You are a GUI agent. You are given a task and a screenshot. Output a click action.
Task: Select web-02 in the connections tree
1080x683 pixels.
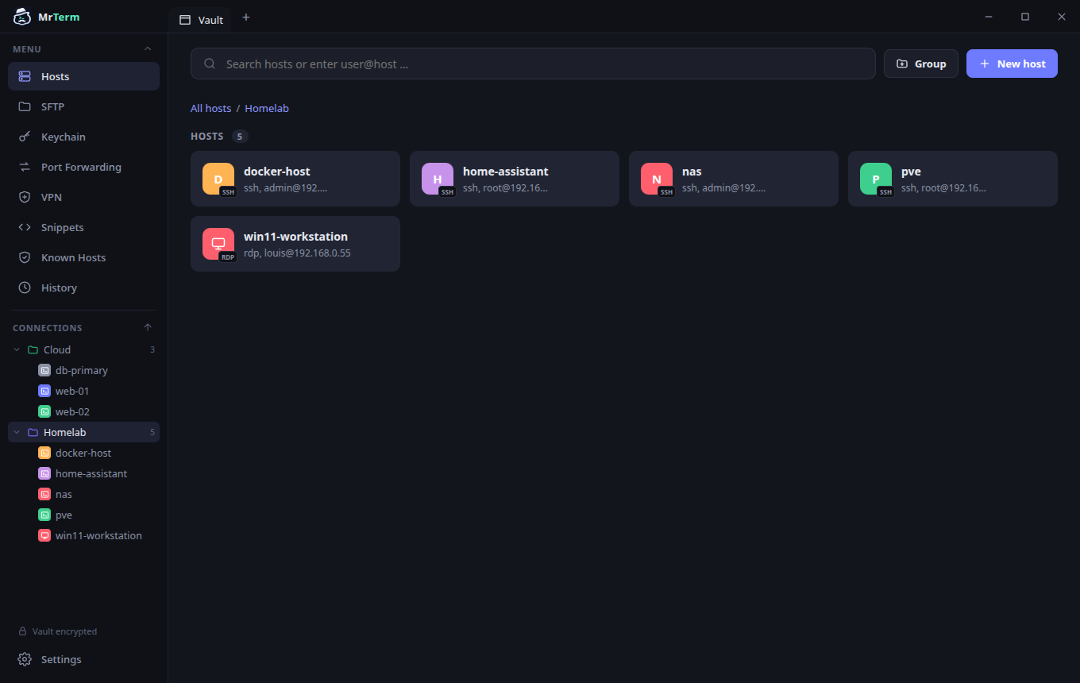click(83, 411)
